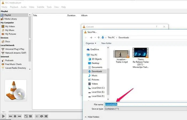This screenshot has height=120, width=187.
Task: Toggle loop playback mode
Action: (x=42, y=116)
